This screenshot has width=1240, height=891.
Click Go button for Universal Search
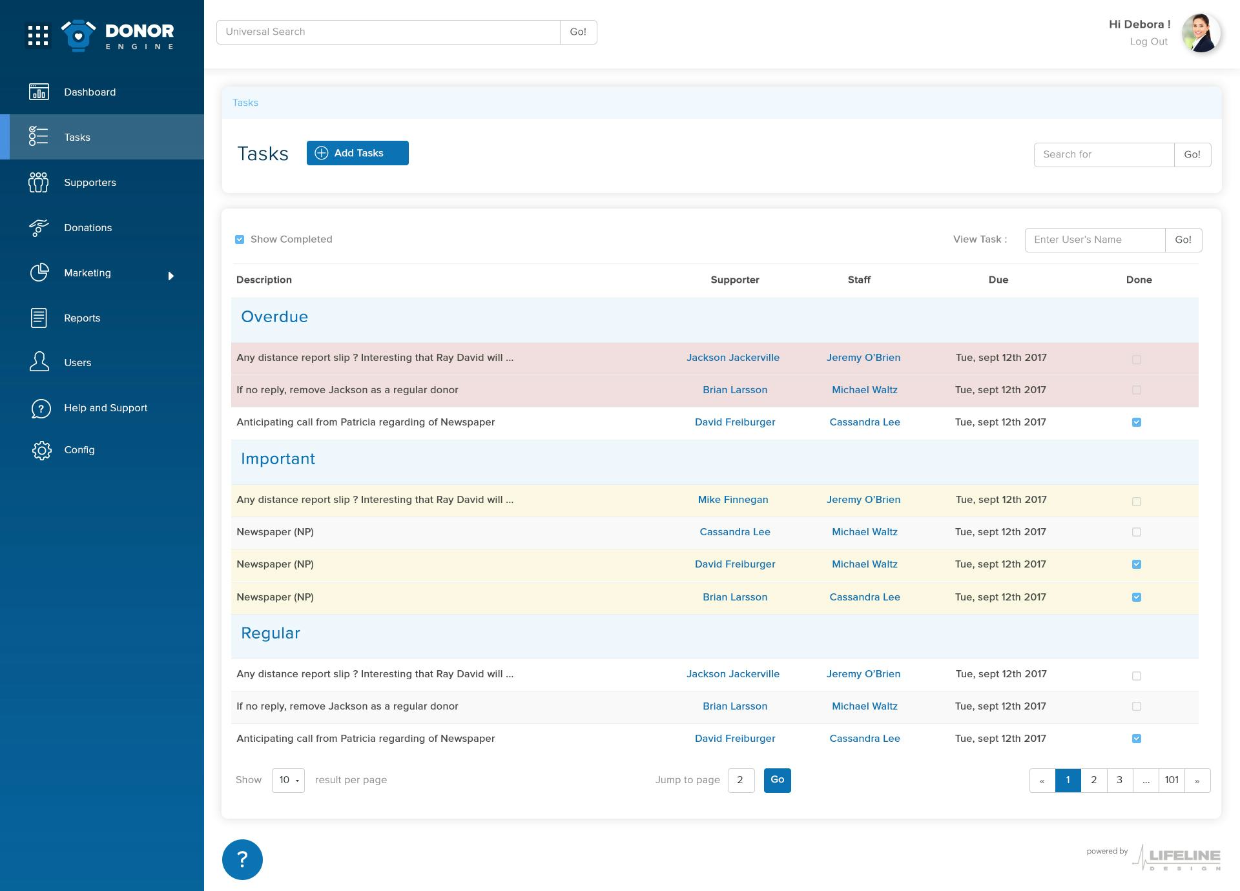(577, 32)
